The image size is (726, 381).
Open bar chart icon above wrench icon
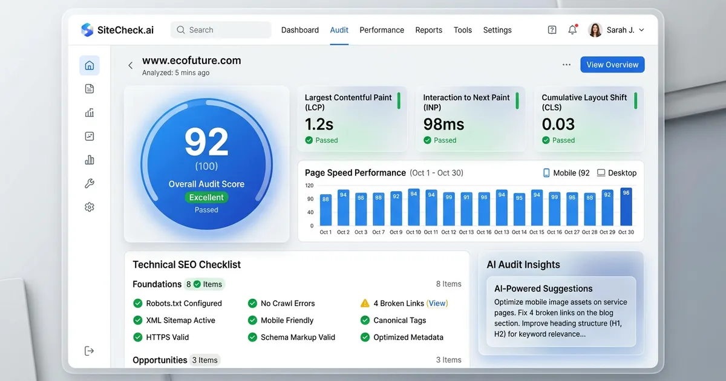coord(90,160)
